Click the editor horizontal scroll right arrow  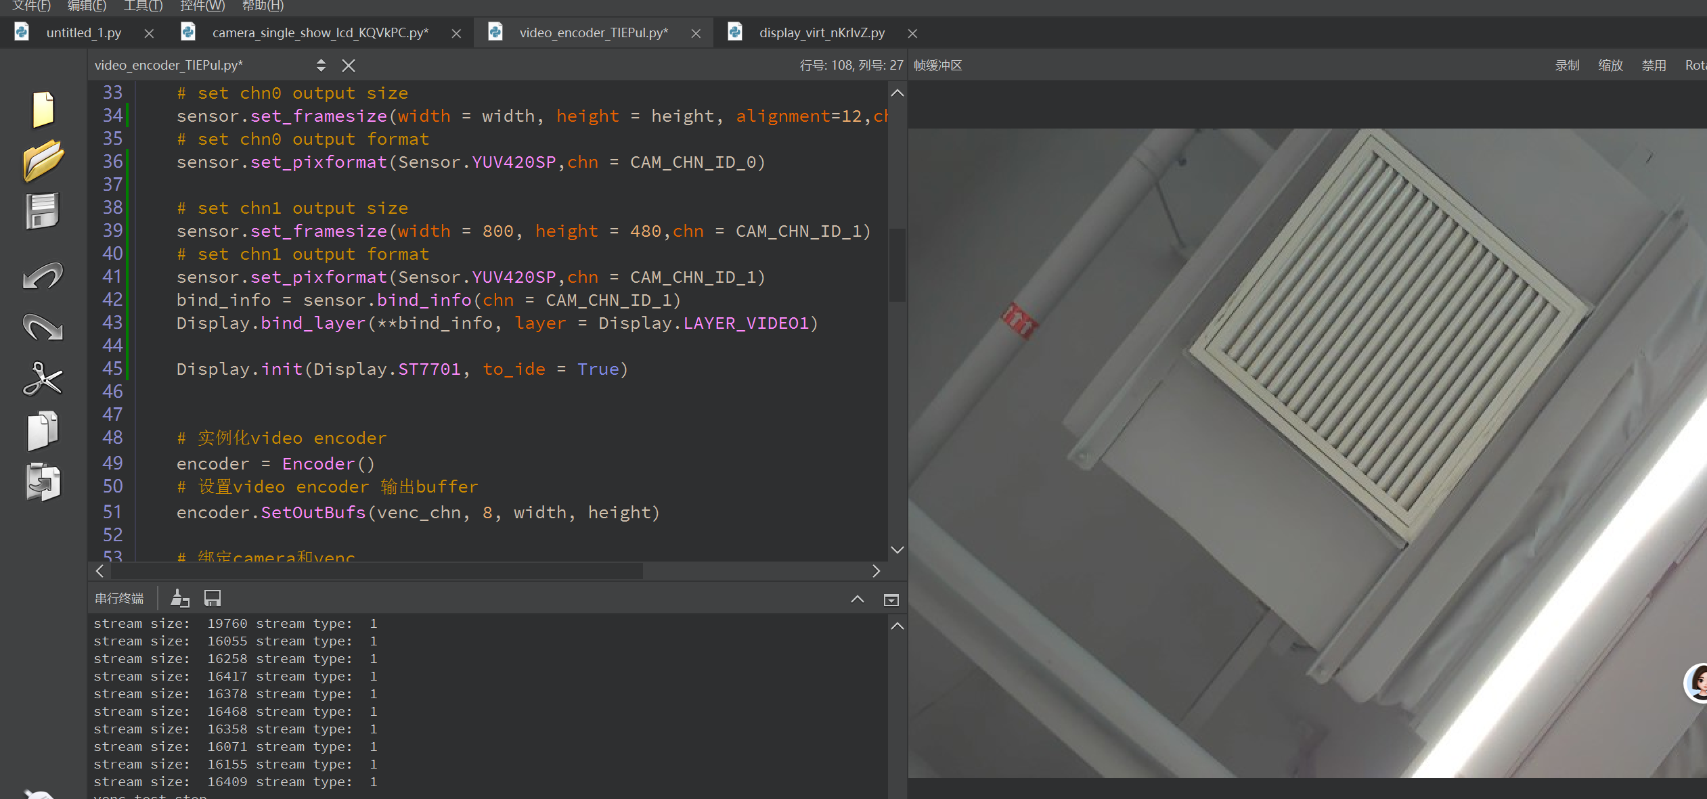point(877,571)
